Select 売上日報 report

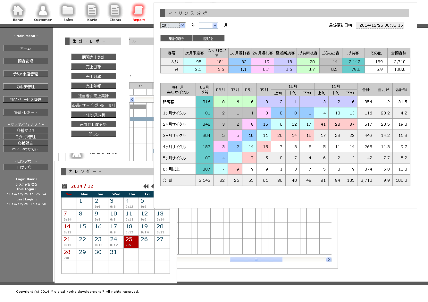click(x=94, y=67)
